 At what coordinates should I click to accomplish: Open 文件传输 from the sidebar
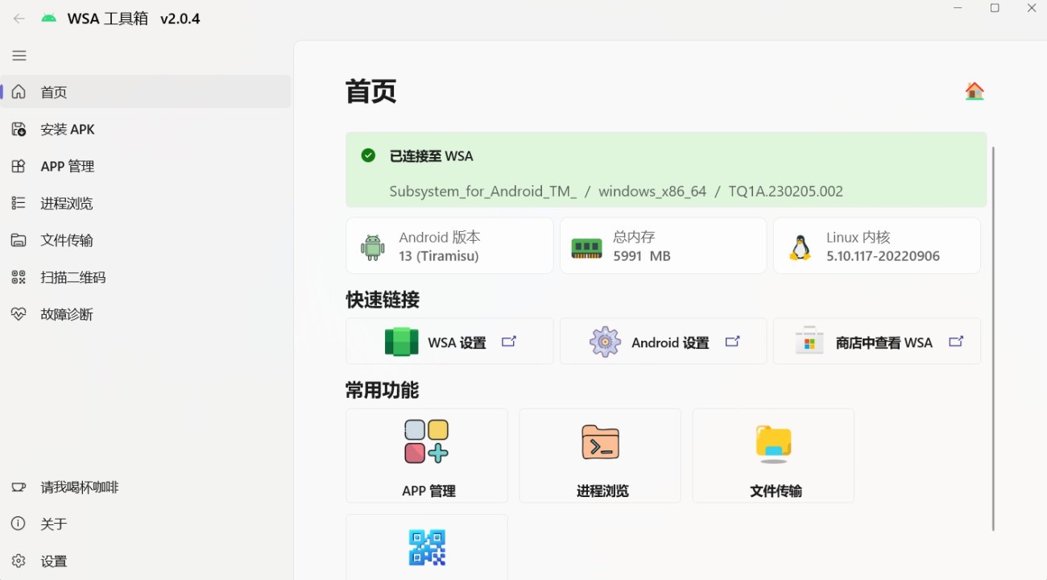146,240
